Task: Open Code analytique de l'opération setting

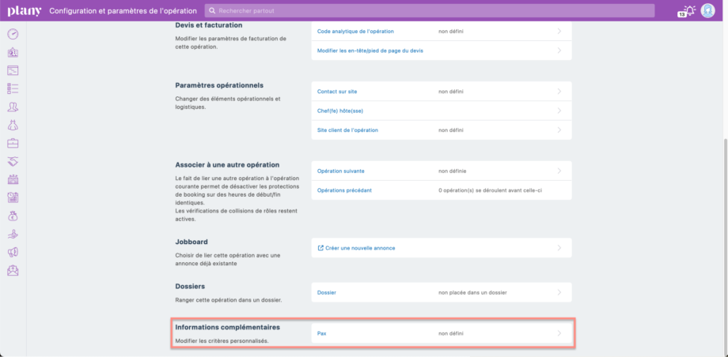Action: click(x=355, y=32)
